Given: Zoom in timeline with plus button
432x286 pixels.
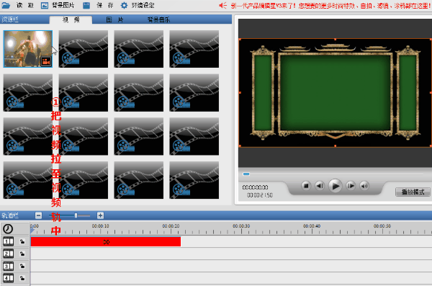Looking at the screenshot, I should [100, 215].
